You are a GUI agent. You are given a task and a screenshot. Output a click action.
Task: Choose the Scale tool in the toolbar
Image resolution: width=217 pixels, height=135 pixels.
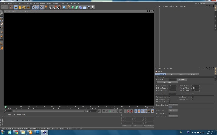pos(20,7)
